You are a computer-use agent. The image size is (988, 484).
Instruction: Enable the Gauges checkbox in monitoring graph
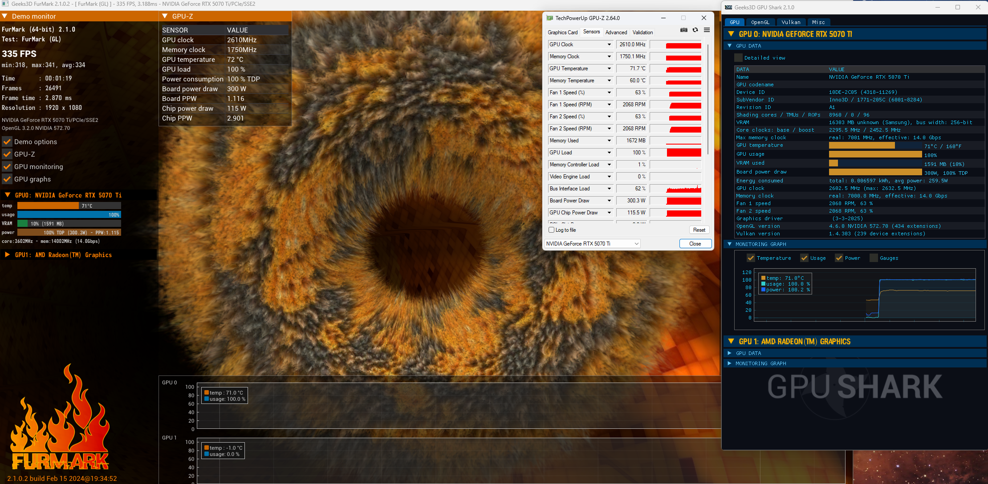[874, 258]
